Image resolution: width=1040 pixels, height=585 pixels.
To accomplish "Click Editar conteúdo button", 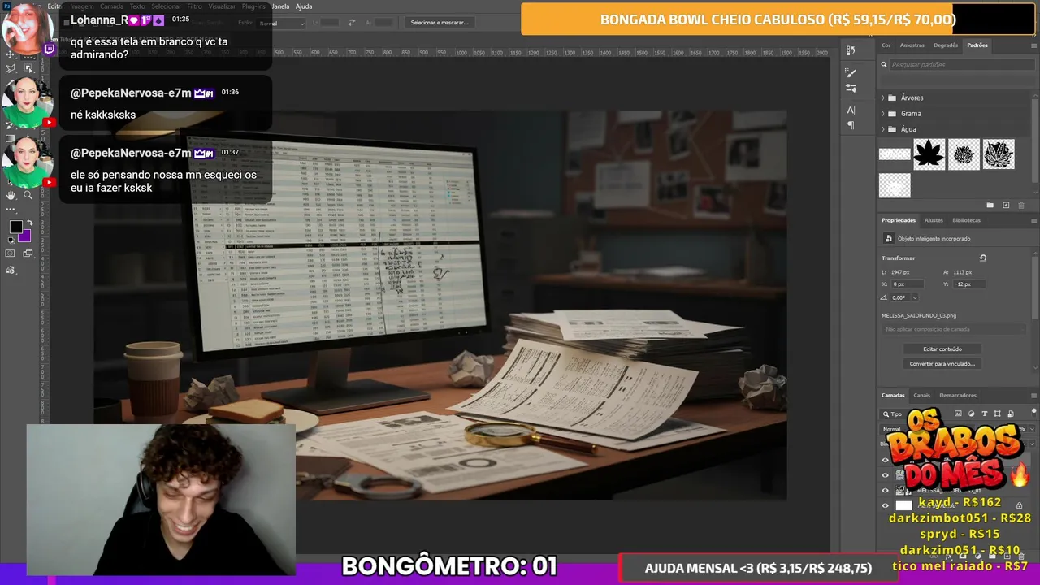I will click(942, 349).
